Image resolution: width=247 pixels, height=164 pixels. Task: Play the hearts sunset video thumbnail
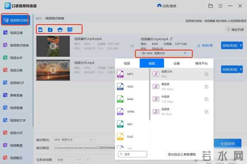point(53,70)
